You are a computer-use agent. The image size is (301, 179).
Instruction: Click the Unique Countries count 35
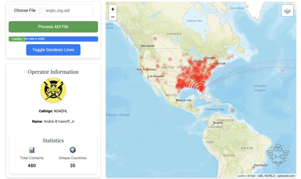[72, 166]
